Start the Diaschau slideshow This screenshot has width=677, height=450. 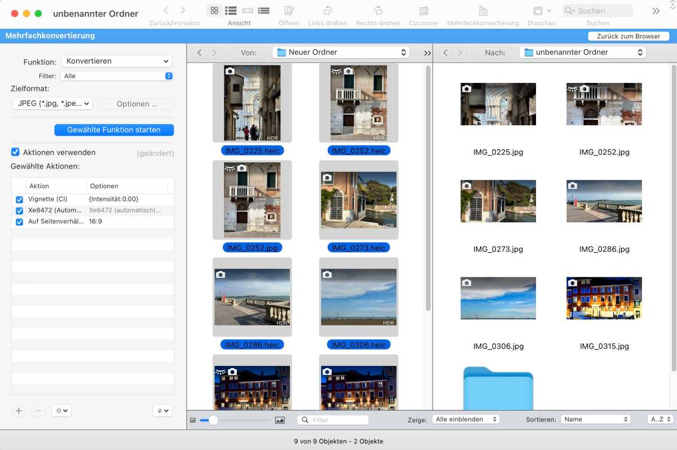538,11
